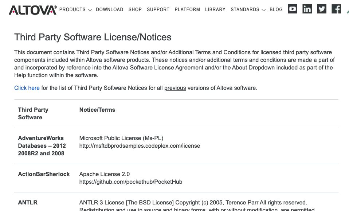The height and width of the screenshot is (211, 349).
Task: Click the Standards menu label
Action: [x=245, y=9]
